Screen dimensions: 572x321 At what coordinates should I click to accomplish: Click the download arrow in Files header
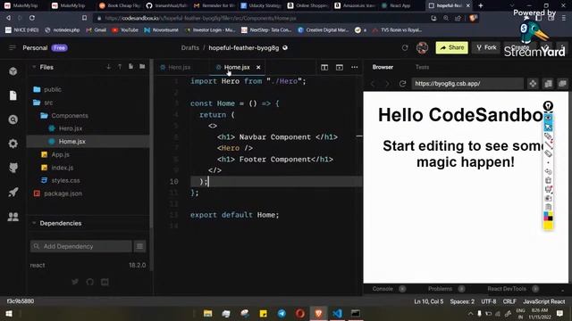click(108, 67)
